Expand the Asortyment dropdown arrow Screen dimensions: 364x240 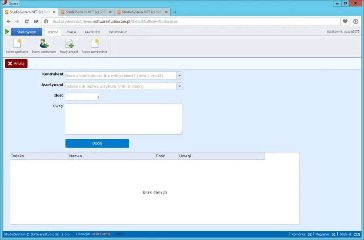(180, 86)
